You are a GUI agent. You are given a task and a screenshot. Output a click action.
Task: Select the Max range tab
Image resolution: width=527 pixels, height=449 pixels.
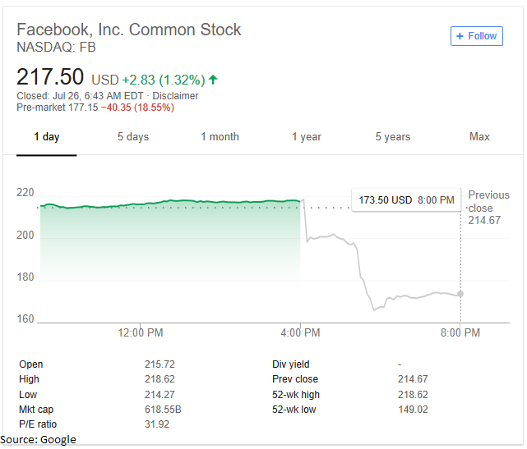pyautogui.click(x=479, y=137)
